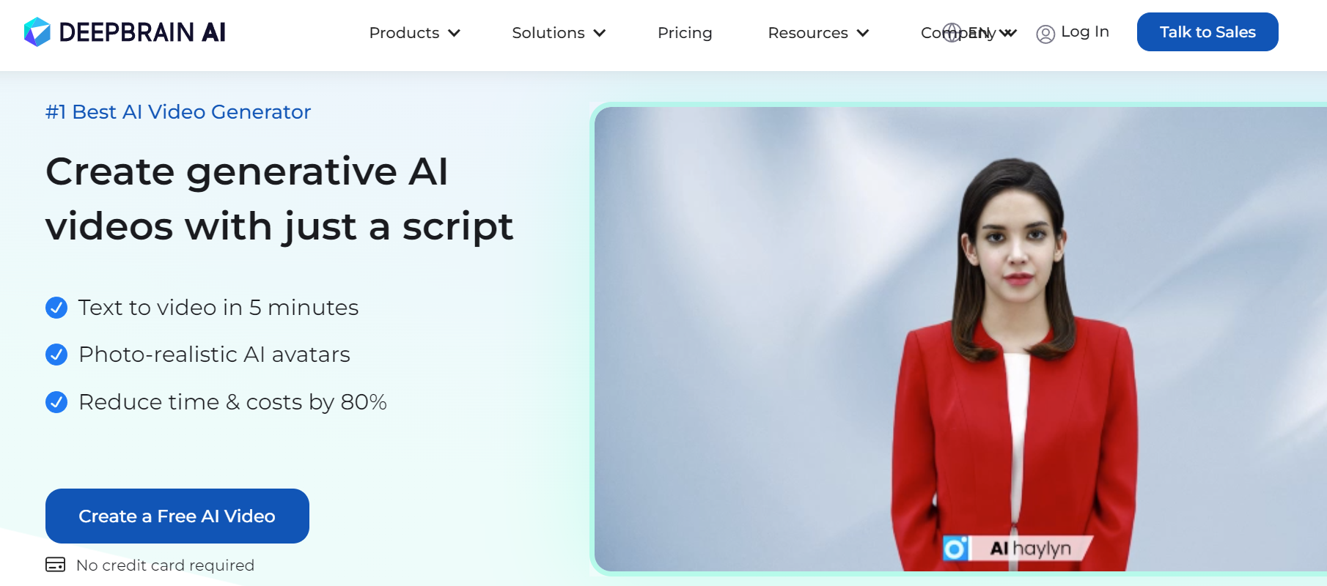Click the user profile icon beside Log In

tap(1045, 34)
